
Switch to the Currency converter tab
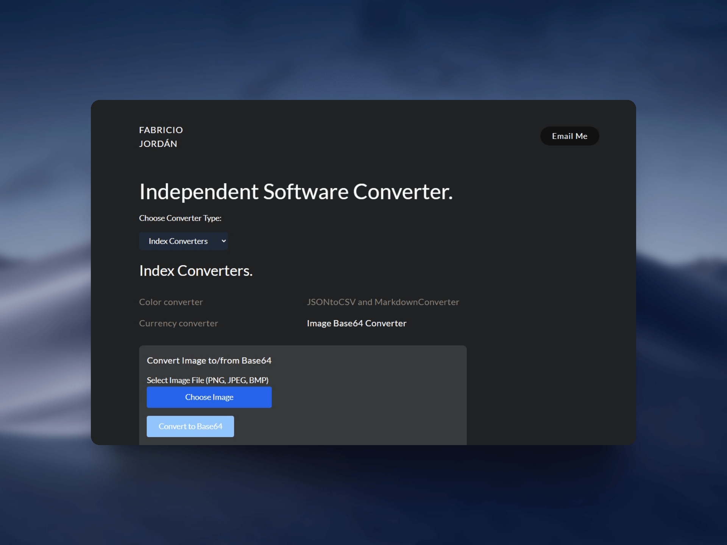pyautogui.click(x=178, y=323)
